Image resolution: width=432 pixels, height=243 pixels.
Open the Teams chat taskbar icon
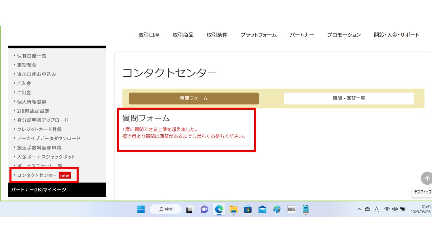pyautogui.click(x=204, y=209)
